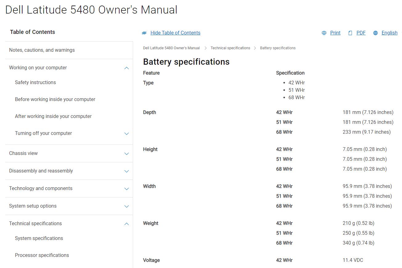Open System specifications page
The image size is (402, 268).
click(x=39, y=238)
